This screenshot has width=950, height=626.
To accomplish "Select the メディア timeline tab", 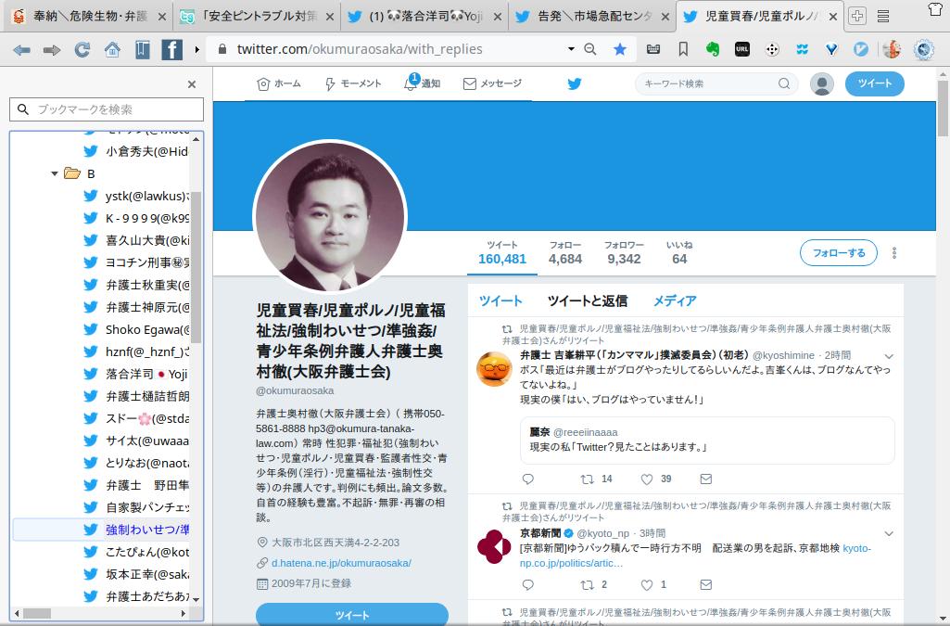I will (675, 300).
